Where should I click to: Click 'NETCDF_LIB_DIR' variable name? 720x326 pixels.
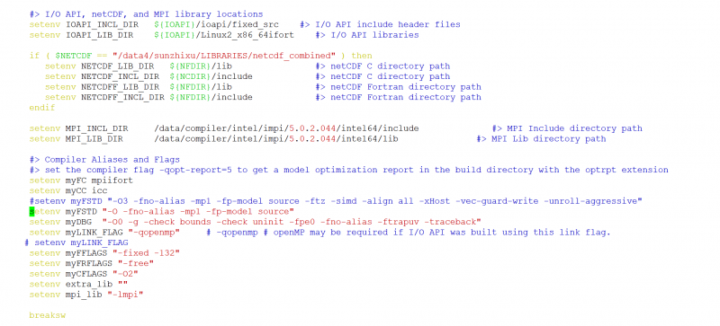click(x=117, y=66)
